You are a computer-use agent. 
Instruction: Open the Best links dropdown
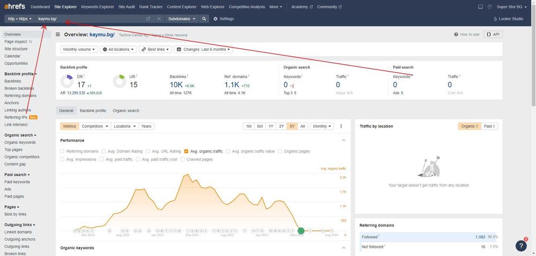coord(155,49)
